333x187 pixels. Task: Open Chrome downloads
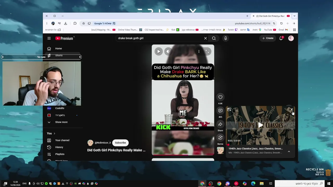point(66,23)
